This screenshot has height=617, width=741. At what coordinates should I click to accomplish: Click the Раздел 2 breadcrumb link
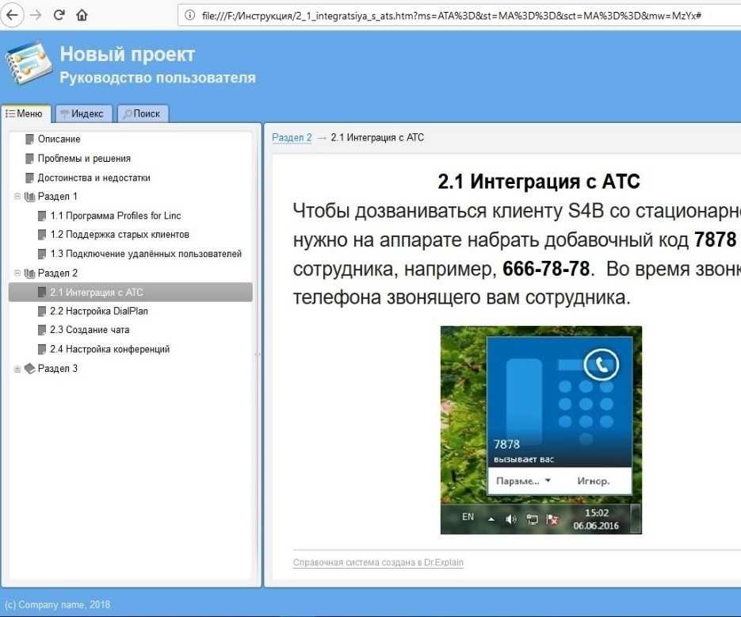click(292, 137)
